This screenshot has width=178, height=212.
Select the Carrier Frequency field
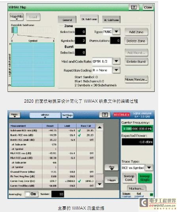point(137,128)
